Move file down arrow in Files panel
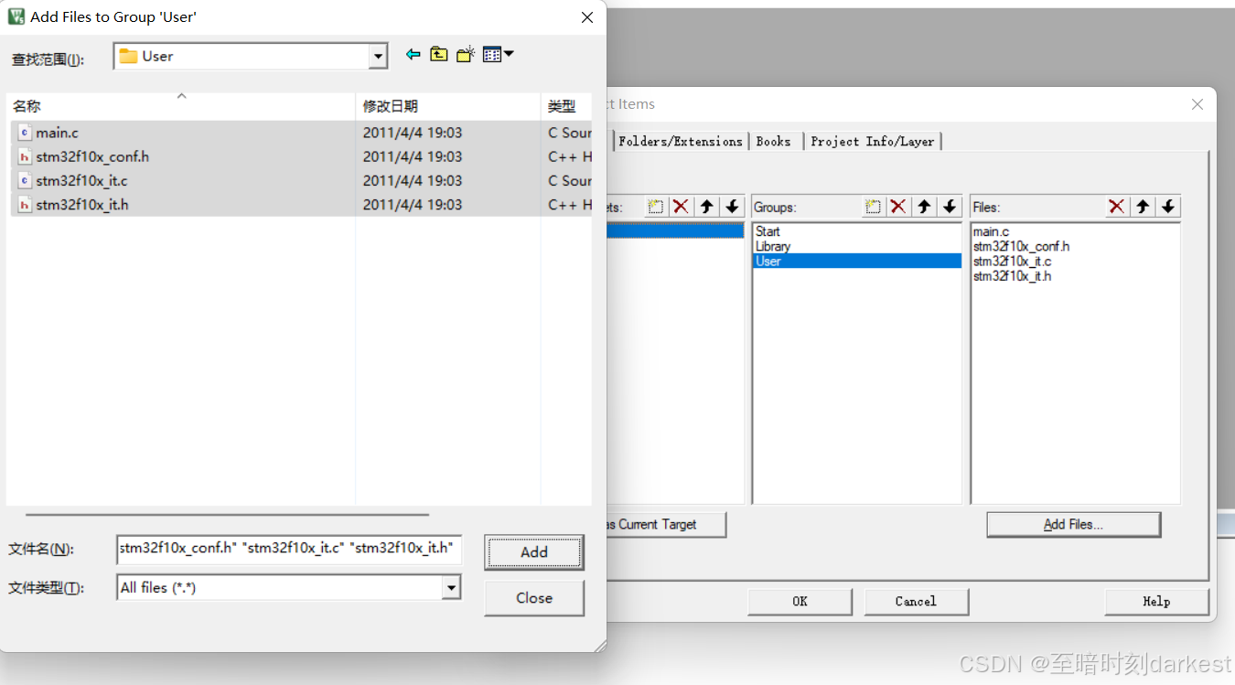Viewport: 1235px width, 685px height. [x=1168, y=207]
